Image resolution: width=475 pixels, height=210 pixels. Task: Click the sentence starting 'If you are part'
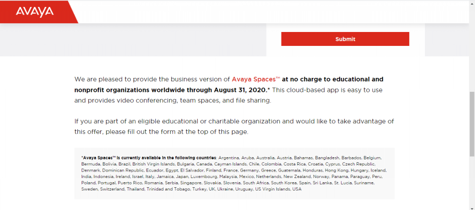click(x=234, y=127)
